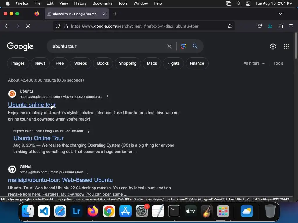Open Google Chrome from the Dock
The width and height of the screenshot is (298, 223).
[109, 211]
